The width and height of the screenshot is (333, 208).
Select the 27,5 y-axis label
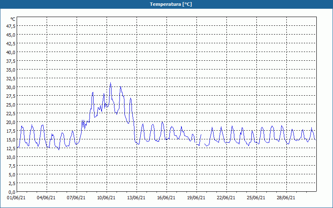click(x=11, y=96)
